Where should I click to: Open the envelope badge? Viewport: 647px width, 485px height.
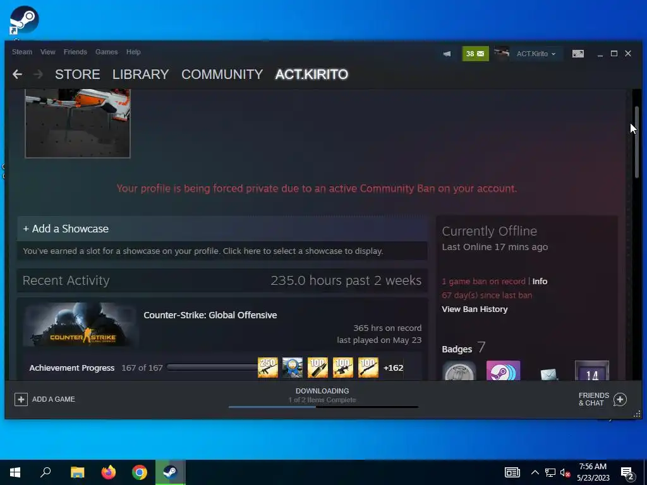point(548,373)
